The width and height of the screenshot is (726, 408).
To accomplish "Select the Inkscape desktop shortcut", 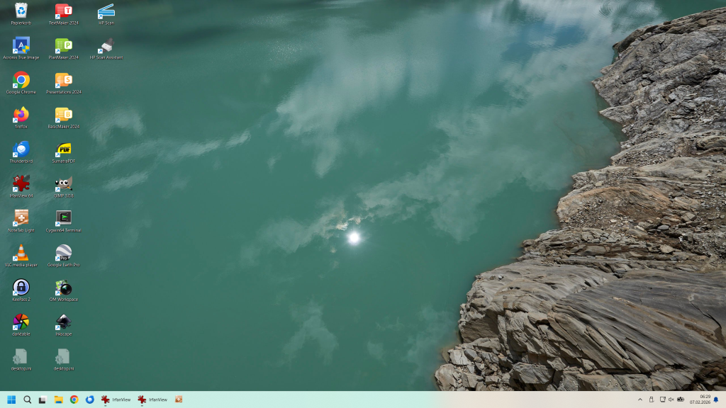I will pos(63,322).
